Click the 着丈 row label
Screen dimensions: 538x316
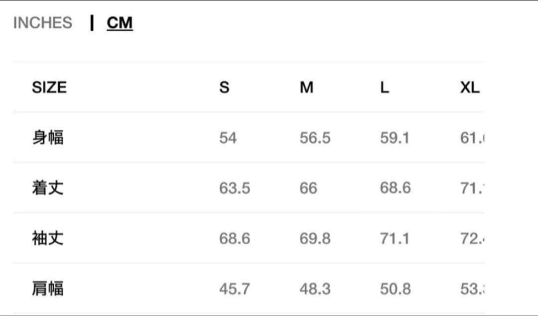(x=48, y=188)
